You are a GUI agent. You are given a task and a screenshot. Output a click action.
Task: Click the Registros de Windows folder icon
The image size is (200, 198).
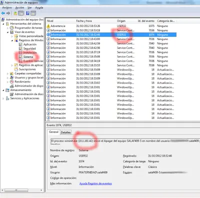coord(16,40)
